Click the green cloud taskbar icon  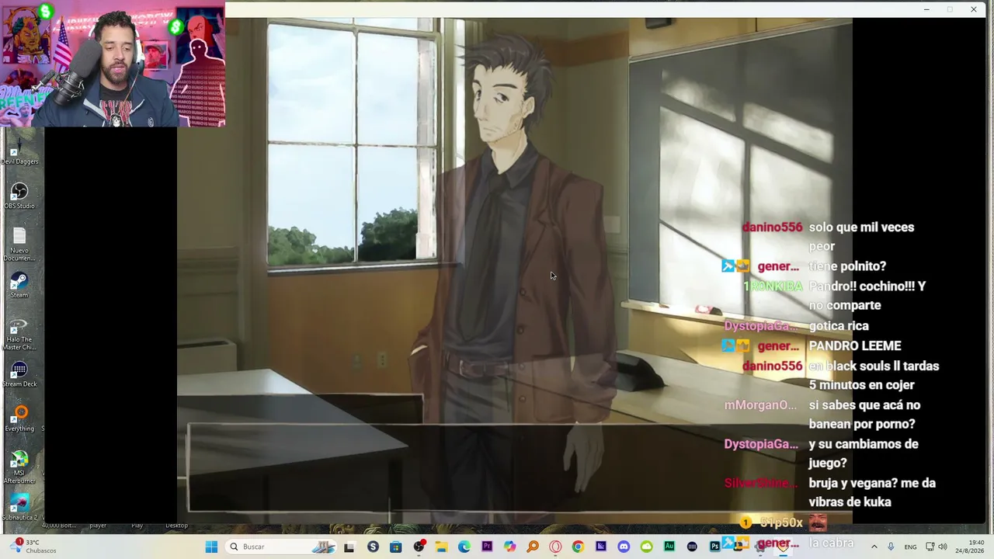point(646,547)
